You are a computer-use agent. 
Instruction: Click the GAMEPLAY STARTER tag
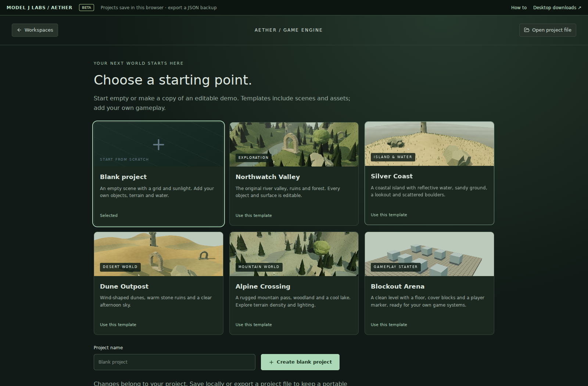[395, 267]
